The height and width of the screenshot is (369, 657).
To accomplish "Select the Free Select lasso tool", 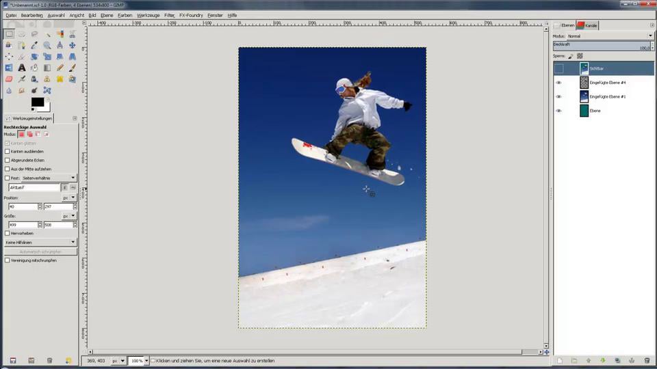I will point(34,34).
